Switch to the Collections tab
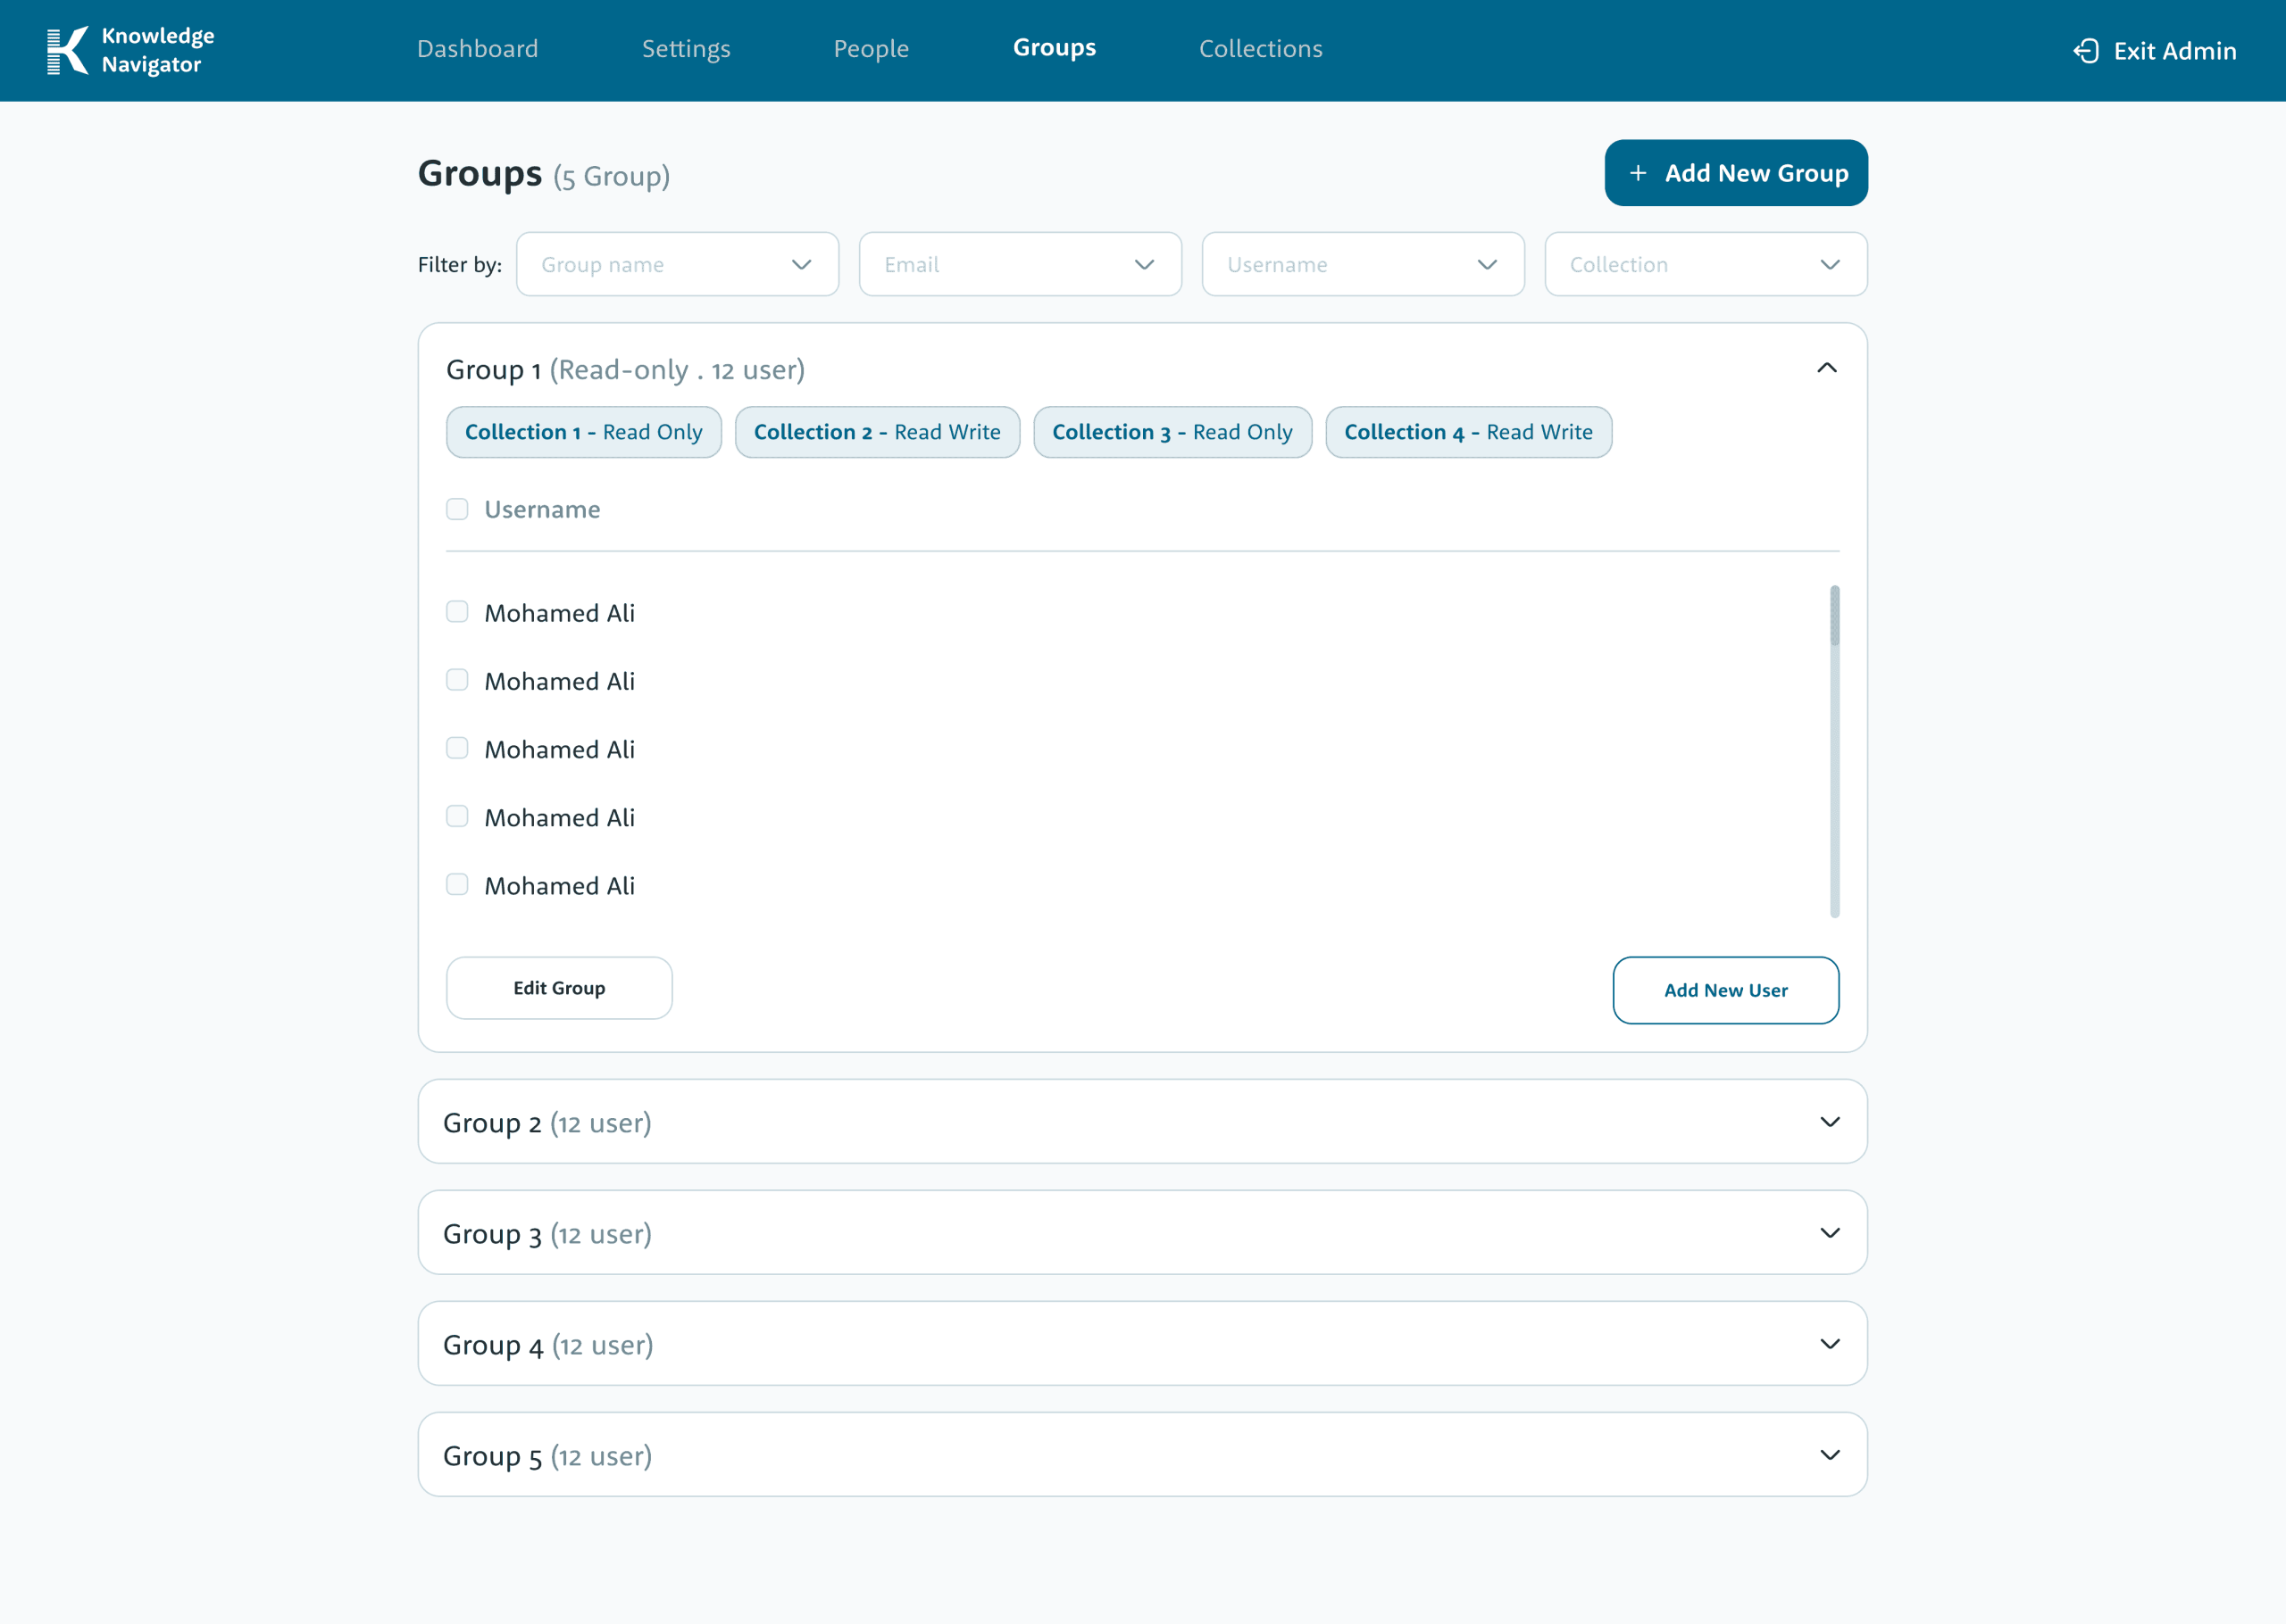 pyautogui.click(x=1260, y=49)
